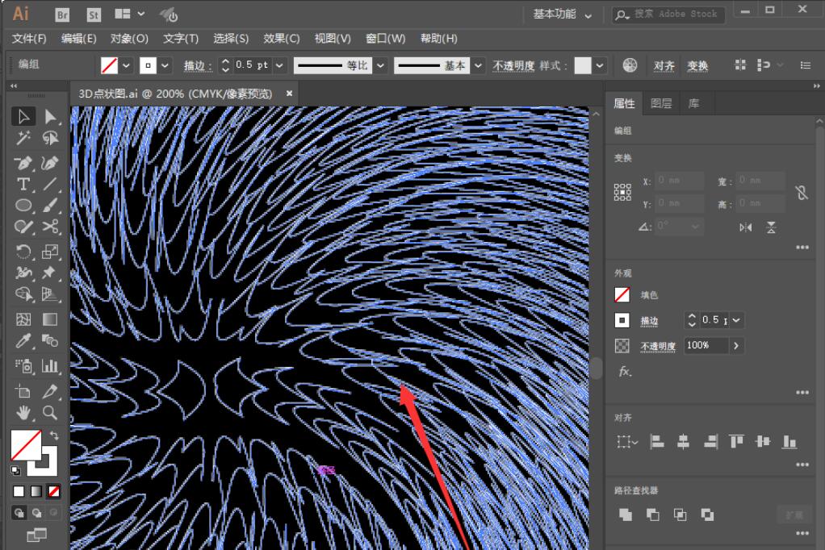Select the Shape Builder tool

point(23,294)
